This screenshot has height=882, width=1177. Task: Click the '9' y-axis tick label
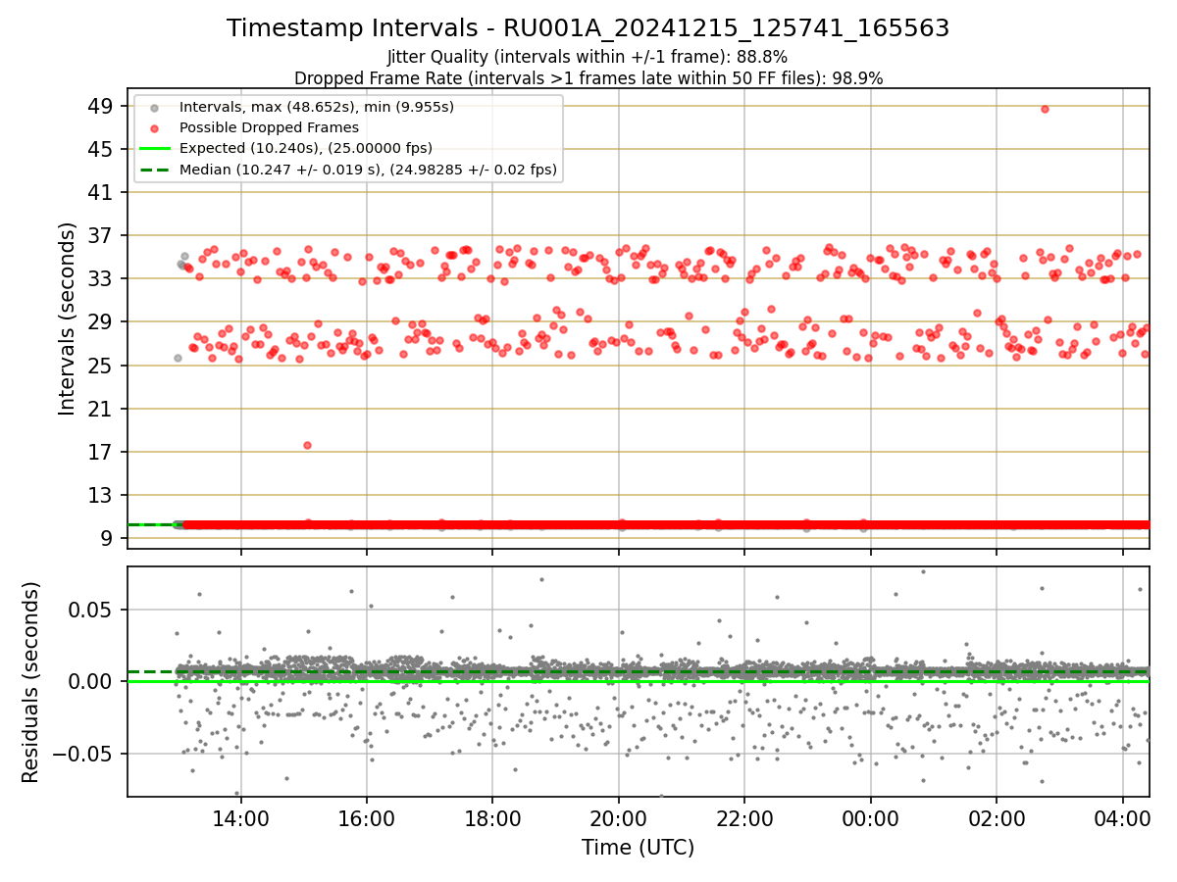coord(109,538)
